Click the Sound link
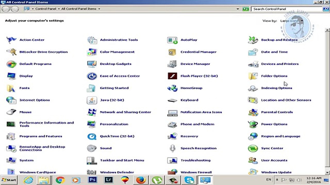This screenshot has width=330, height=185. pos(106,148)
